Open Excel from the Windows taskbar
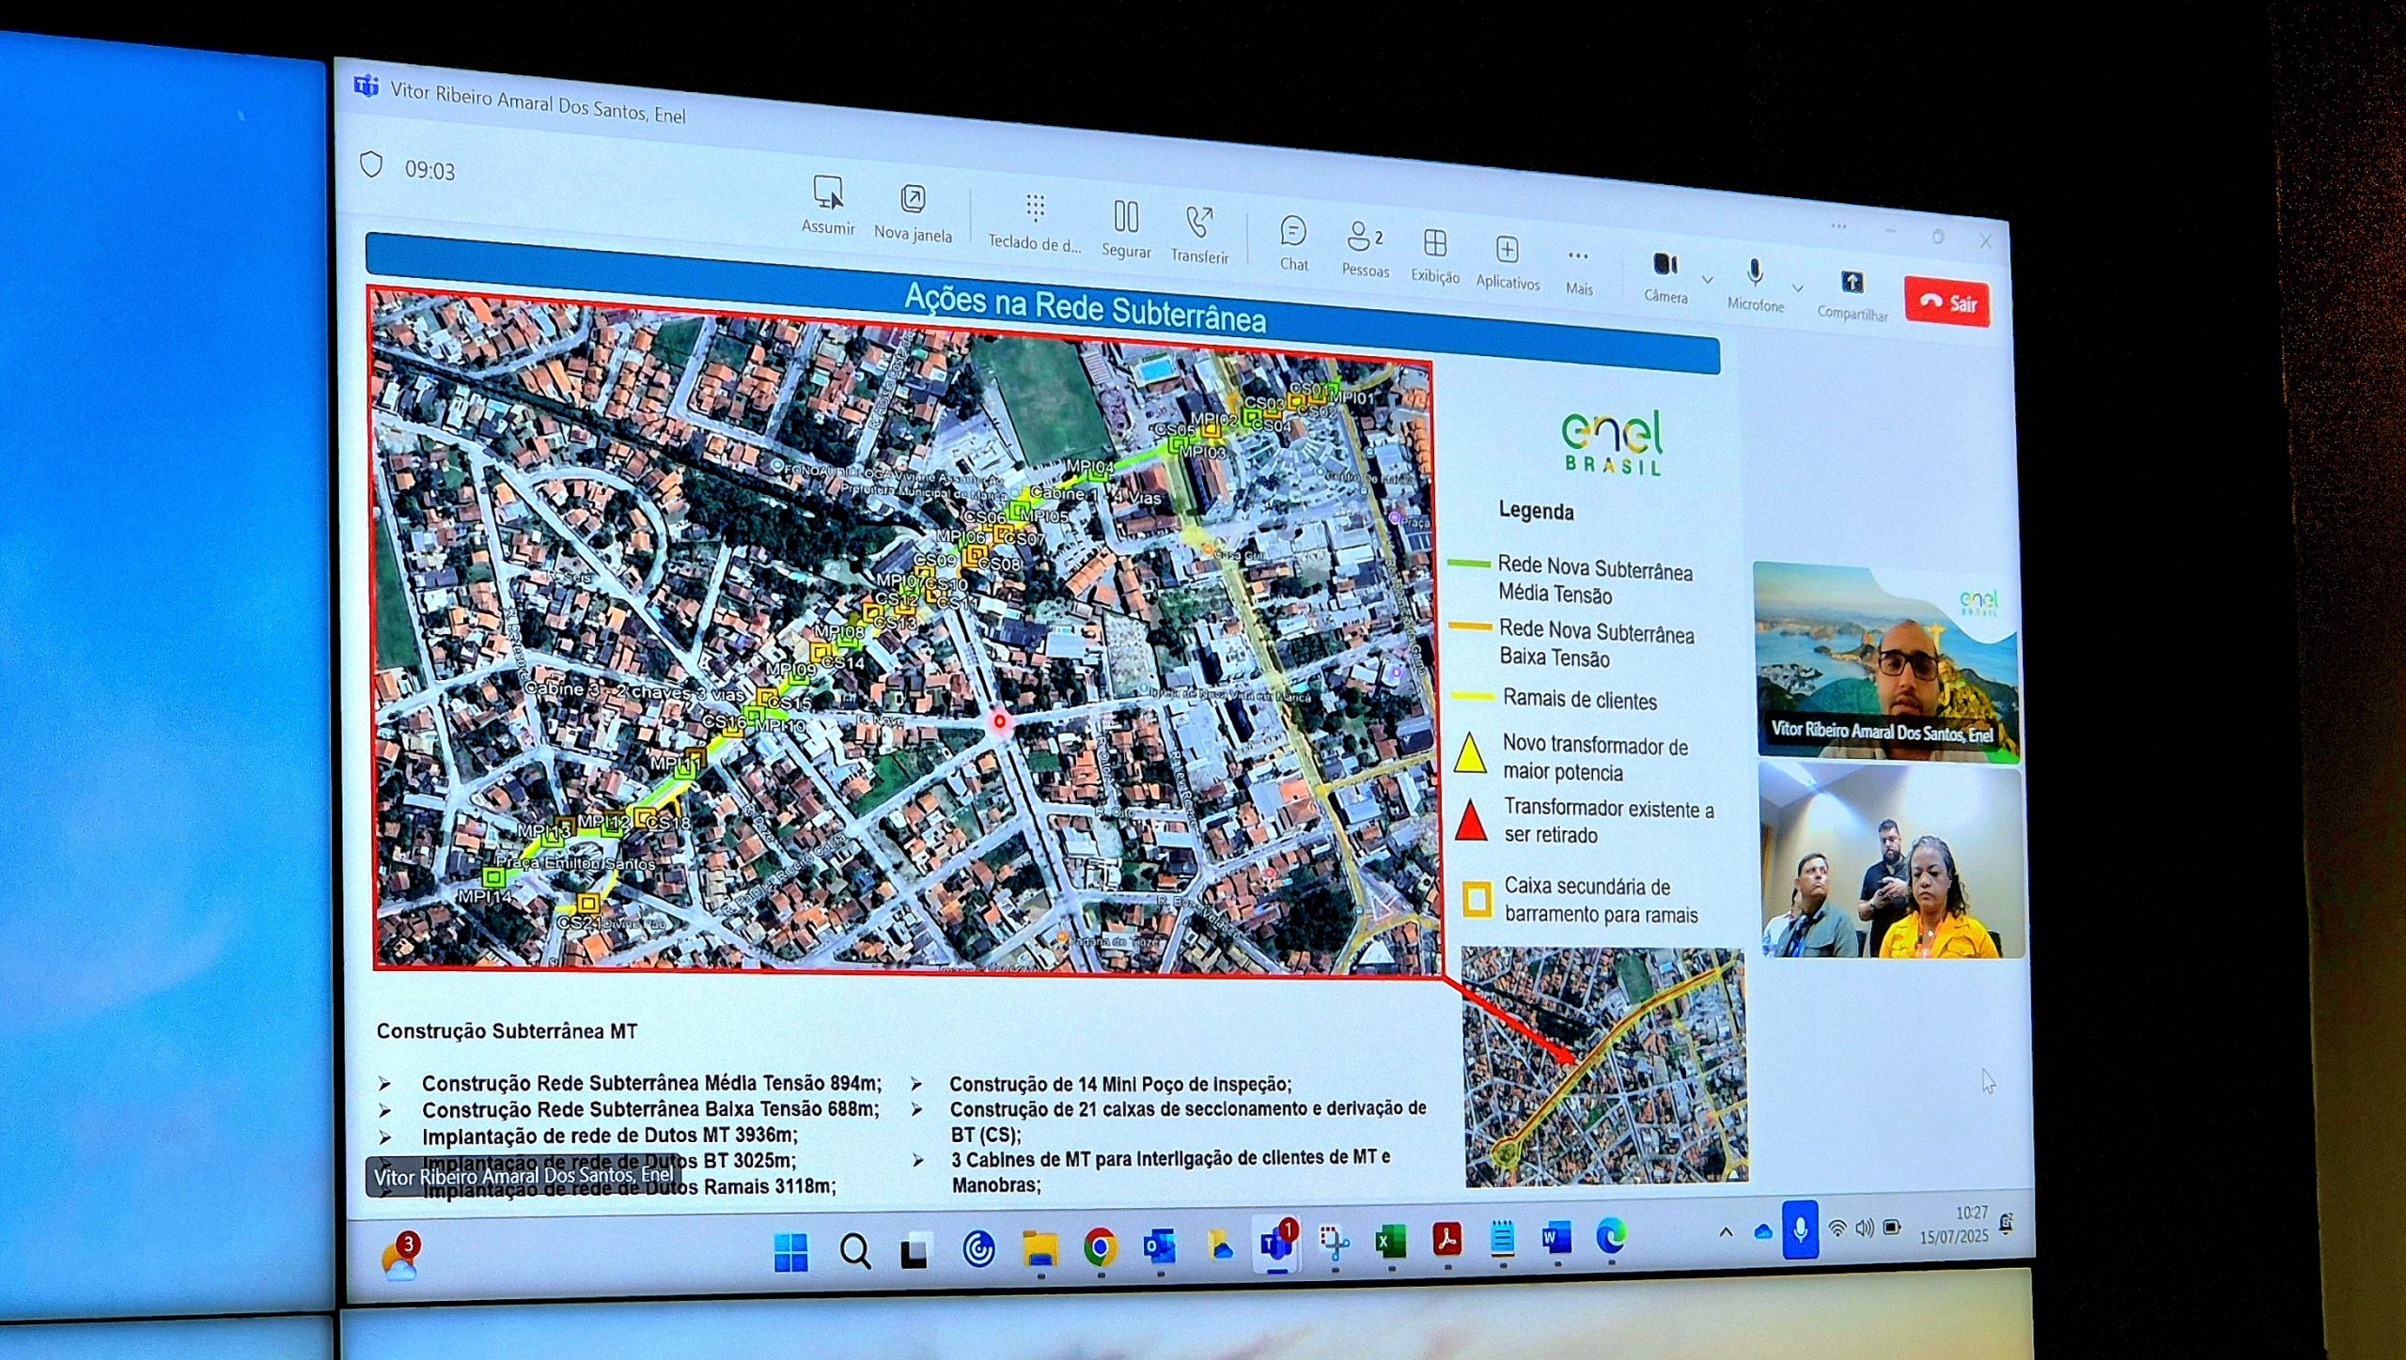Viewport: 2406px width, 1360px height. tap(1390, 1241)
